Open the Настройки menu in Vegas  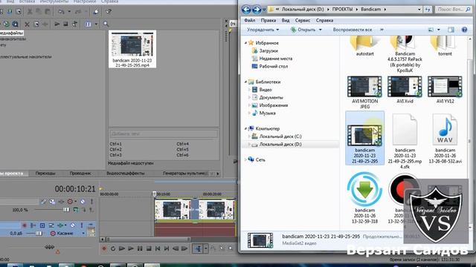(85, 1)
